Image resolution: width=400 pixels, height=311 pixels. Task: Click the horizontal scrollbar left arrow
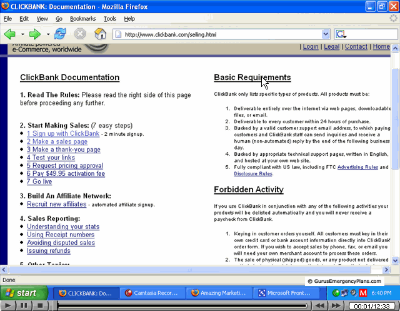point(4,270)
